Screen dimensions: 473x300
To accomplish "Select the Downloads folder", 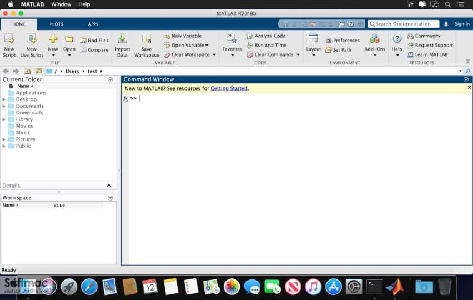I will pyautogui.click(x=29, y=113).
